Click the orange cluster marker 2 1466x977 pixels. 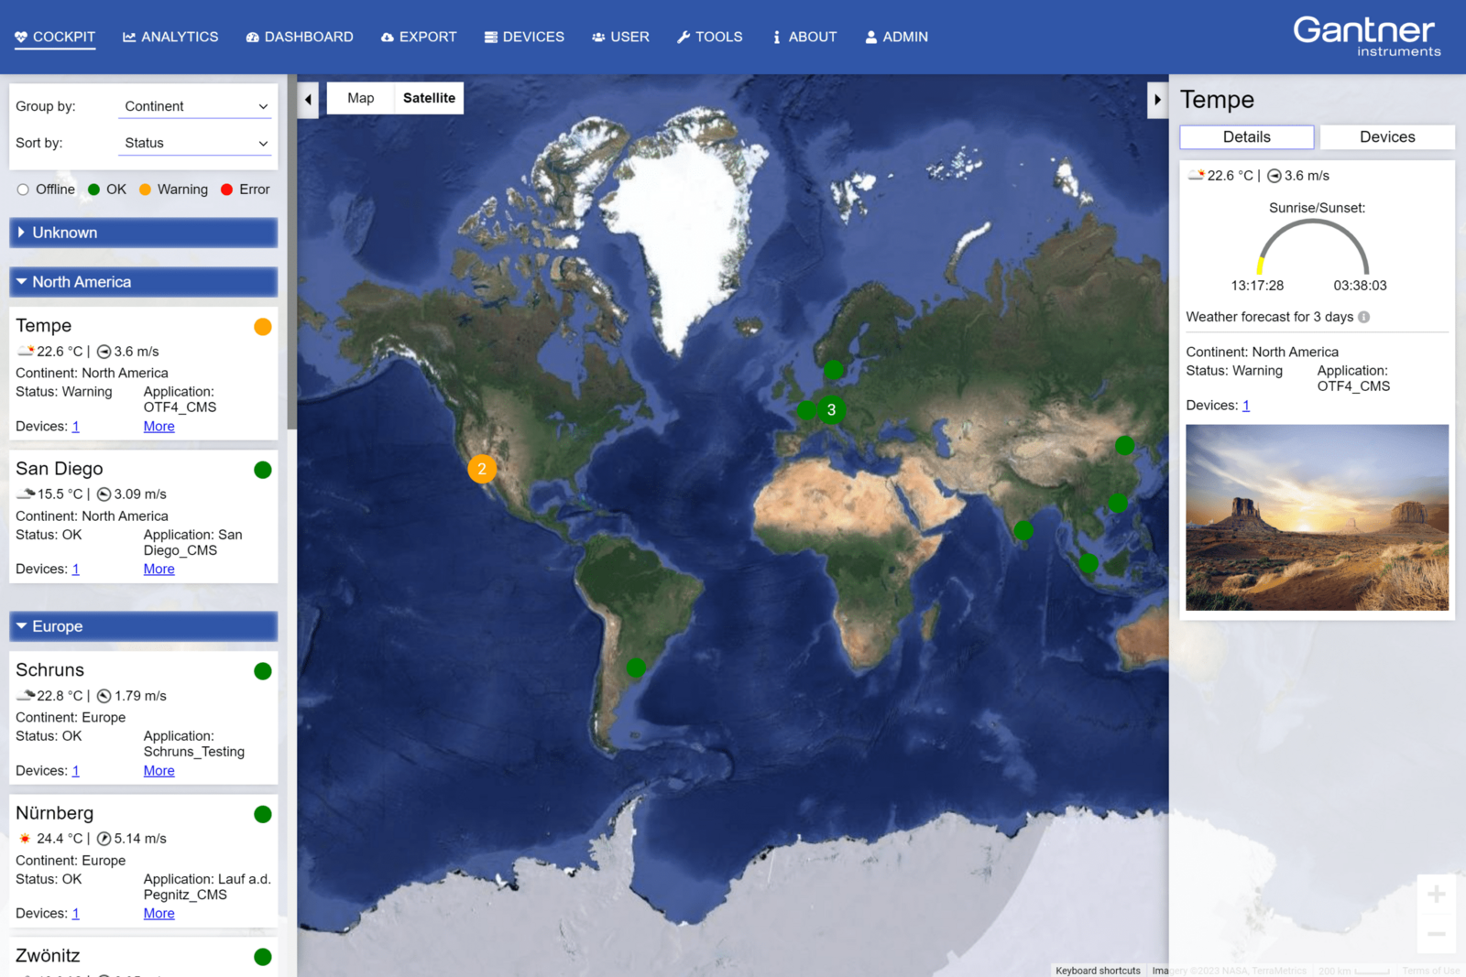coord(482,469)
